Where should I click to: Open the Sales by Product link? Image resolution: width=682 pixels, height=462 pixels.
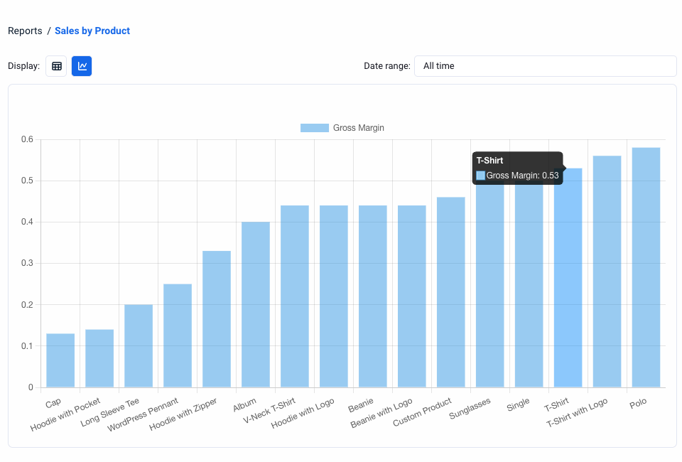pyautogui.click(x=92, y=31)
